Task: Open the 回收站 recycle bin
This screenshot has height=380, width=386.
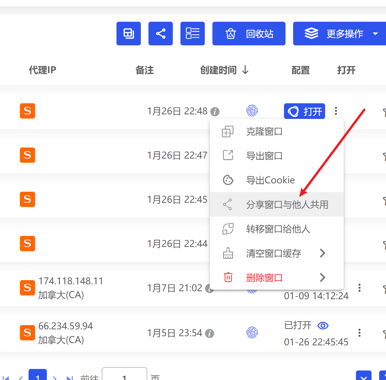Action: [249, 34]
